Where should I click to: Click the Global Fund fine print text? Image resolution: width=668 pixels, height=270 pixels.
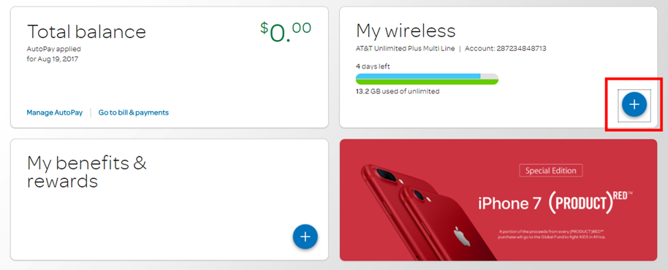tap(552, 234)
